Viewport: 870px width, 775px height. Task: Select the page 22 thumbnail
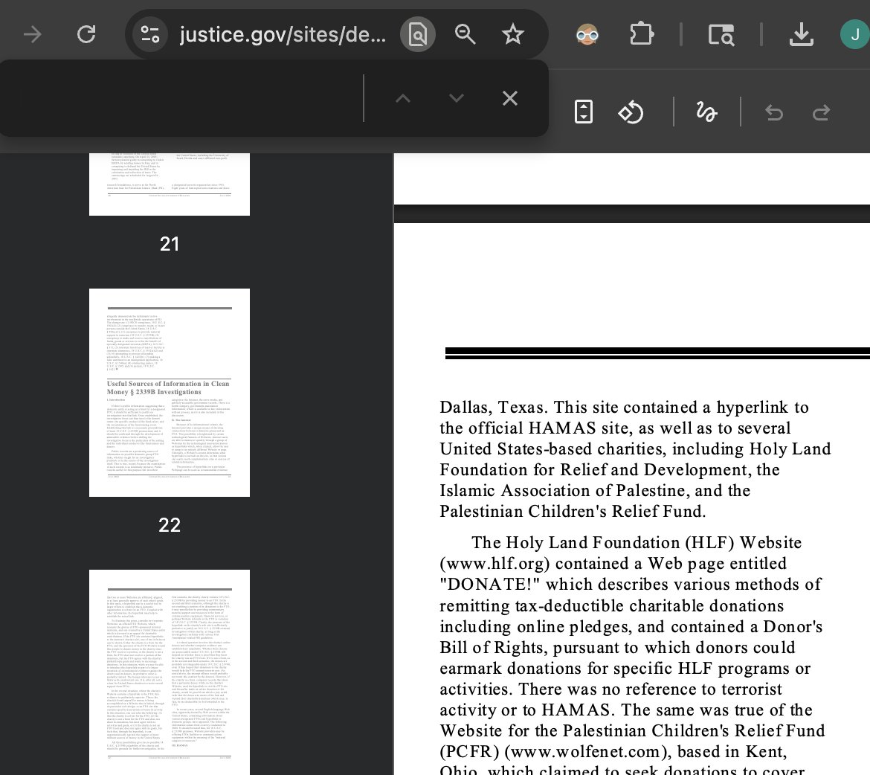tap(170, 393)
